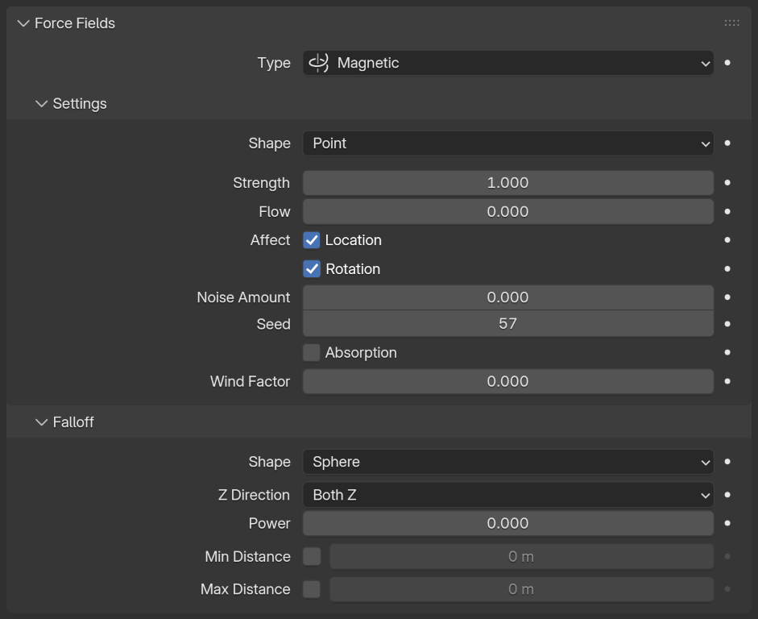758x619 pixels.
Task: Open the Z Direction dropdown
Action: click(x=508, y=495)
